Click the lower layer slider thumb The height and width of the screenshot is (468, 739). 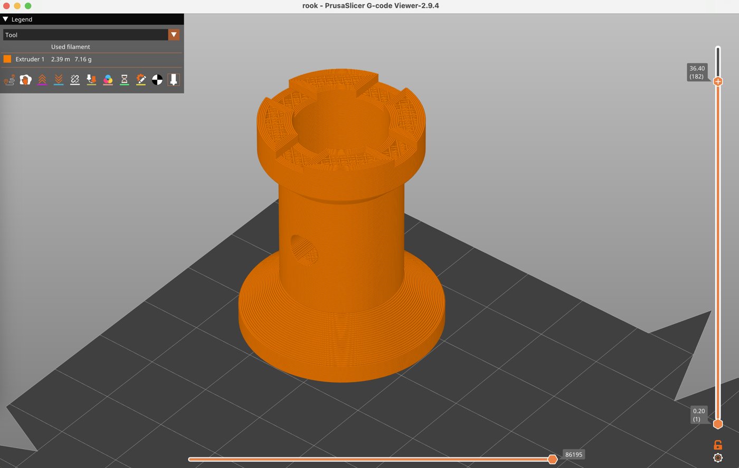tap(718, 424)
